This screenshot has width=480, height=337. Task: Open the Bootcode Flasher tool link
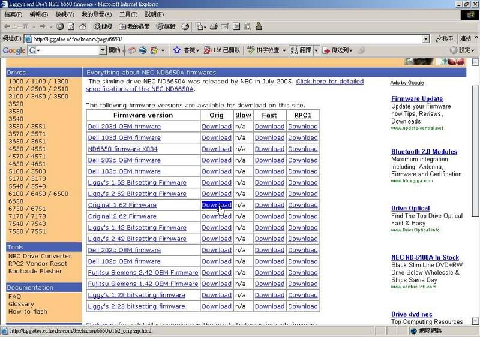[x=35, y=271]
